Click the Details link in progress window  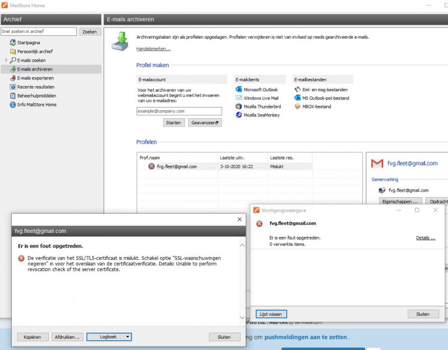pyautogui.click(x=425, y=238)
